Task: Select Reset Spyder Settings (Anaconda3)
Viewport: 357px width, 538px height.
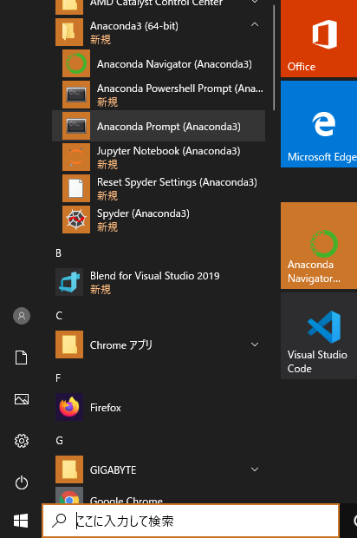Action: tap(159, 188)
